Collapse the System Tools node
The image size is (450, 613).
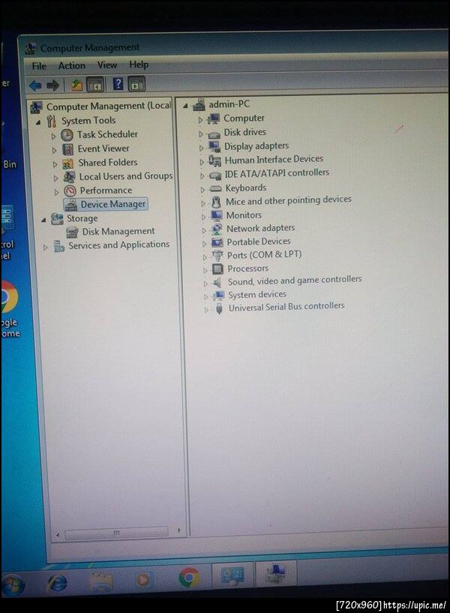pyautogui.click(x=39, y=123)
